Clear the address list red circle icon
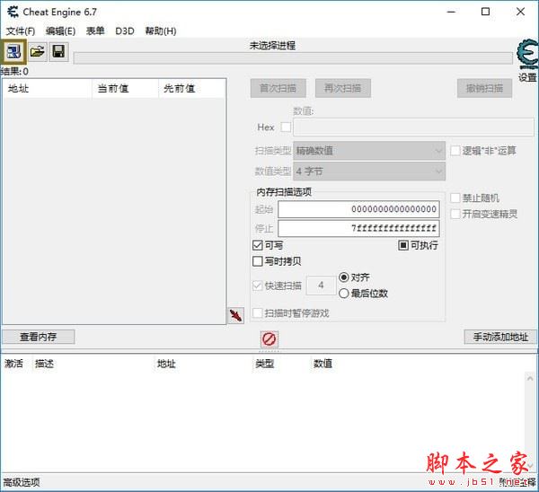Viewport: 539px width, 492px height. (x=269, y=339)
